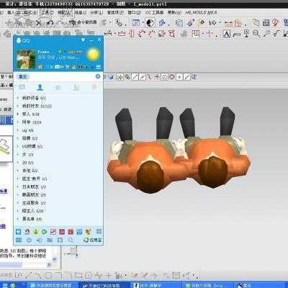Open the yellow bee app icon in QQ
The image size is (288, 288).
pos(89,232)
